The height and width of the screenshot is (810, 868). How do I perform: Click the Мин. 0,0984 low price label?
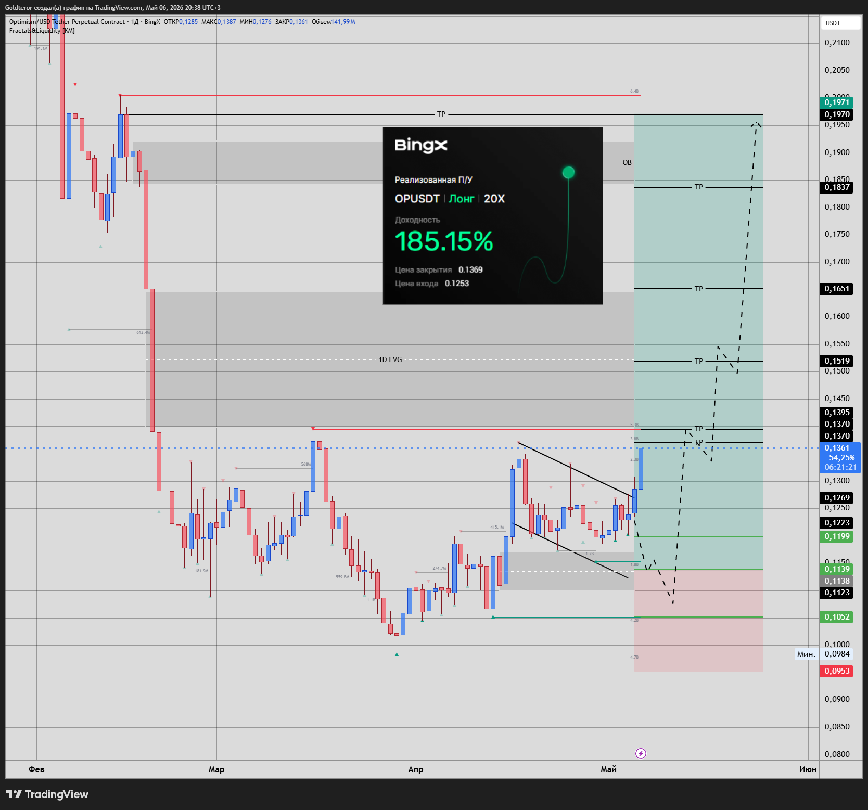click(824, 654)
